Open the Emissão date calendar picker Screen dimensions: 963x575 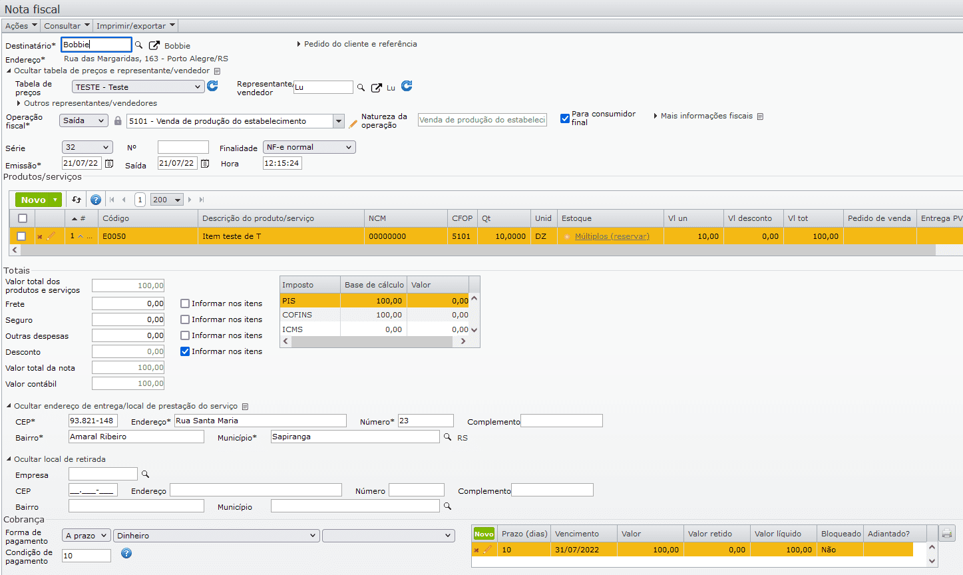point(109,164)
